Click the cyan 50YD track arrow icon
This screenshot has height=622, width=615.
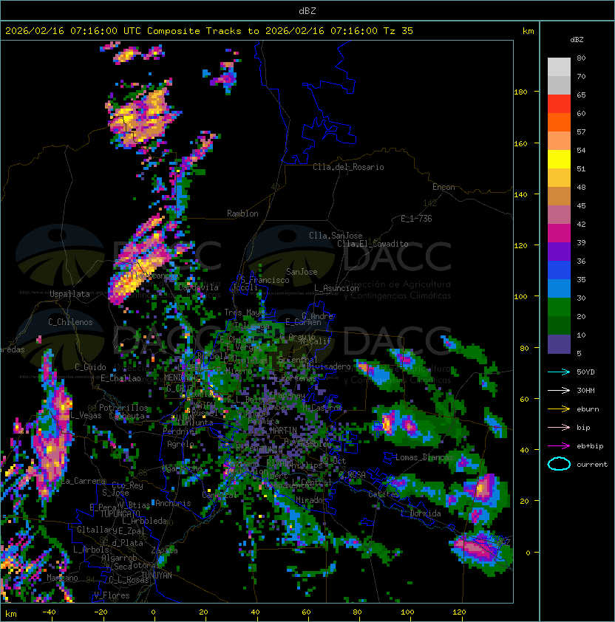point(559,372)
